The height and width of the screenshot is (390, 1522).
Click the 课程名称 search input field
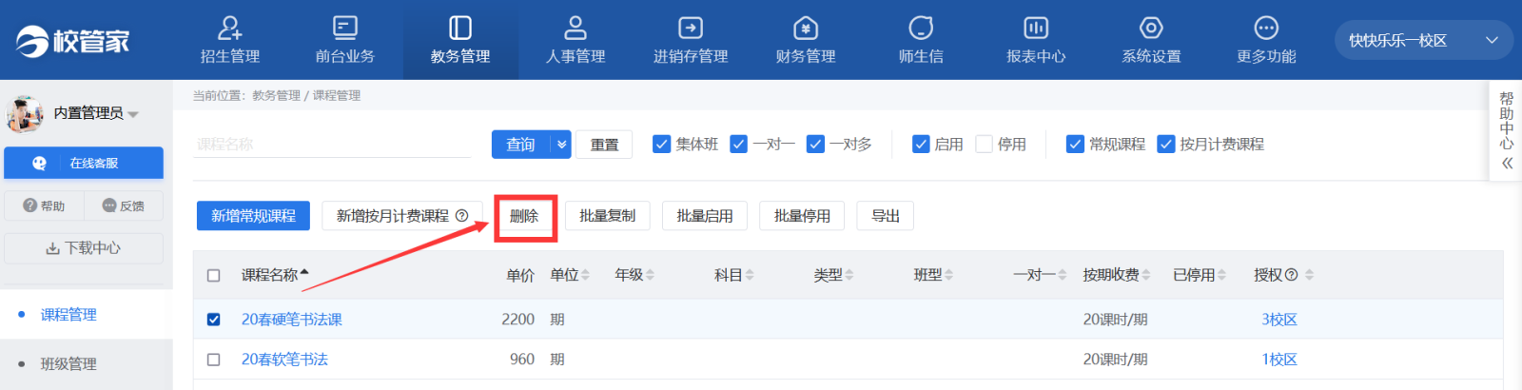click(x=331, y=145)
